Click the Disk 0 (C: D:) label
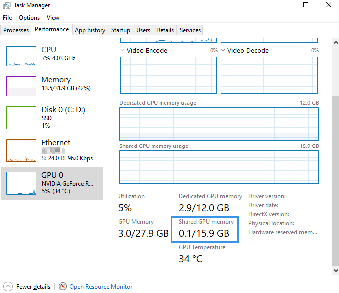The width and height of the screenshot is (339, 293). click(63, 110)
